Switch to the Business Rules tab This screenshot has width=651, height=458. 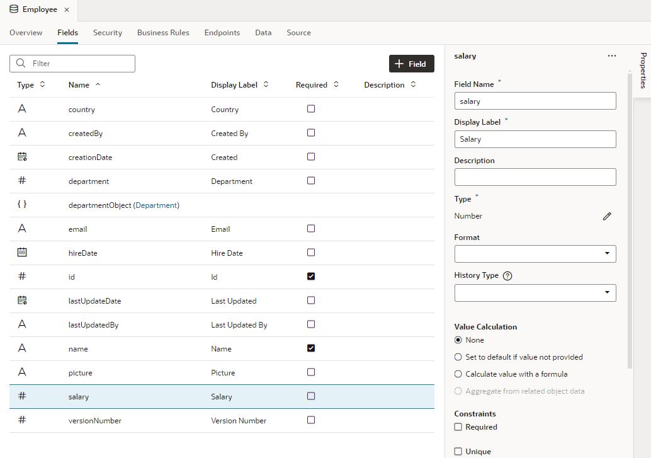[x=163, y=33]
